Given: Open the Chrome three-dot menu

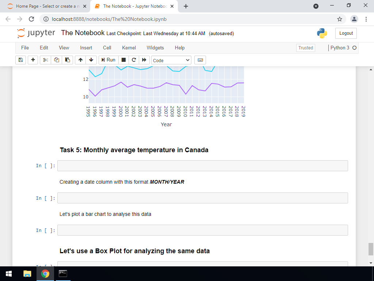Looking at the screenshot, I should point(366,19).
